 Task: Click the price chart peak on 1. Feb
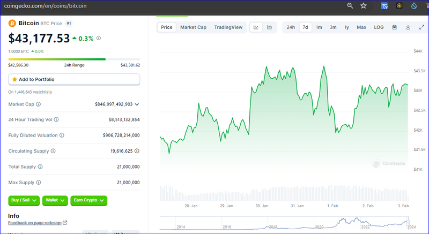click(x=324, y=66)
